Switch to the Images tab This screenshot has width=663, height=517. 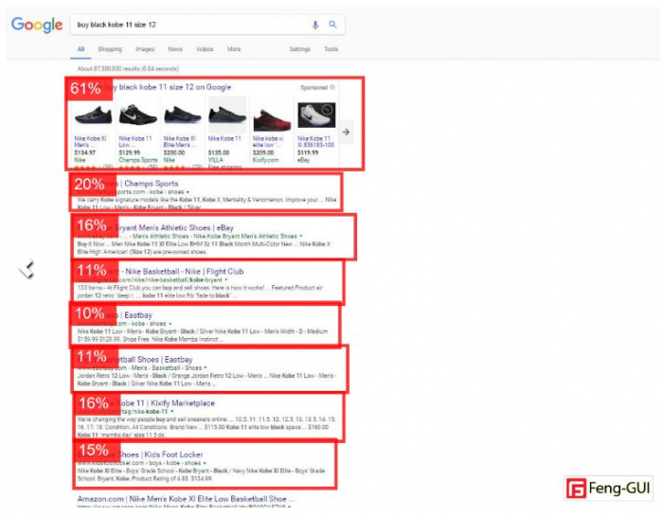(145, 49)
